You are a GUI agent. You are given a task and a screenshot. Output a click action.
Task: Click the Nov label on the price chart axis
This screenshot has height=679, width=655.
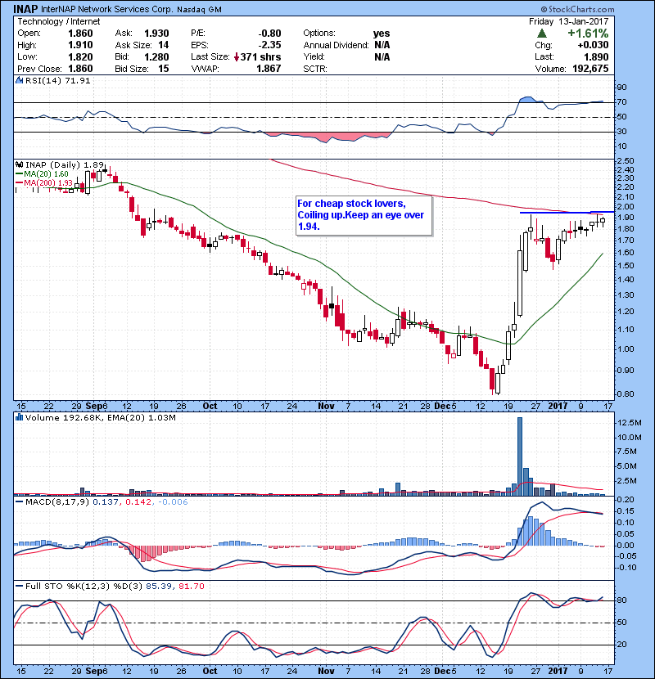(326, 407)
